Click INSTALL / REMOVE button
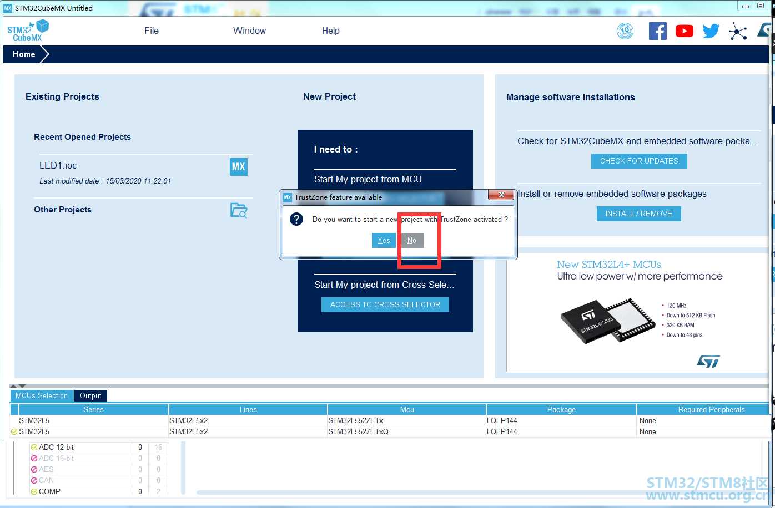This screenshot has width=775, height=508. click(x=639, y=214)
